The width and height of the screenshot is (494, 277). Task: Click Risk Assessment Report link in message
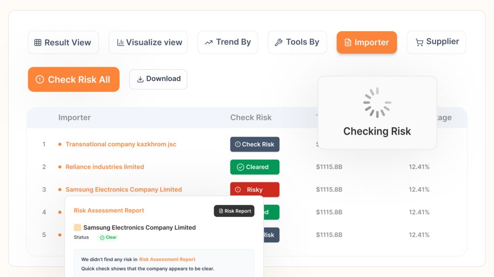167,259
